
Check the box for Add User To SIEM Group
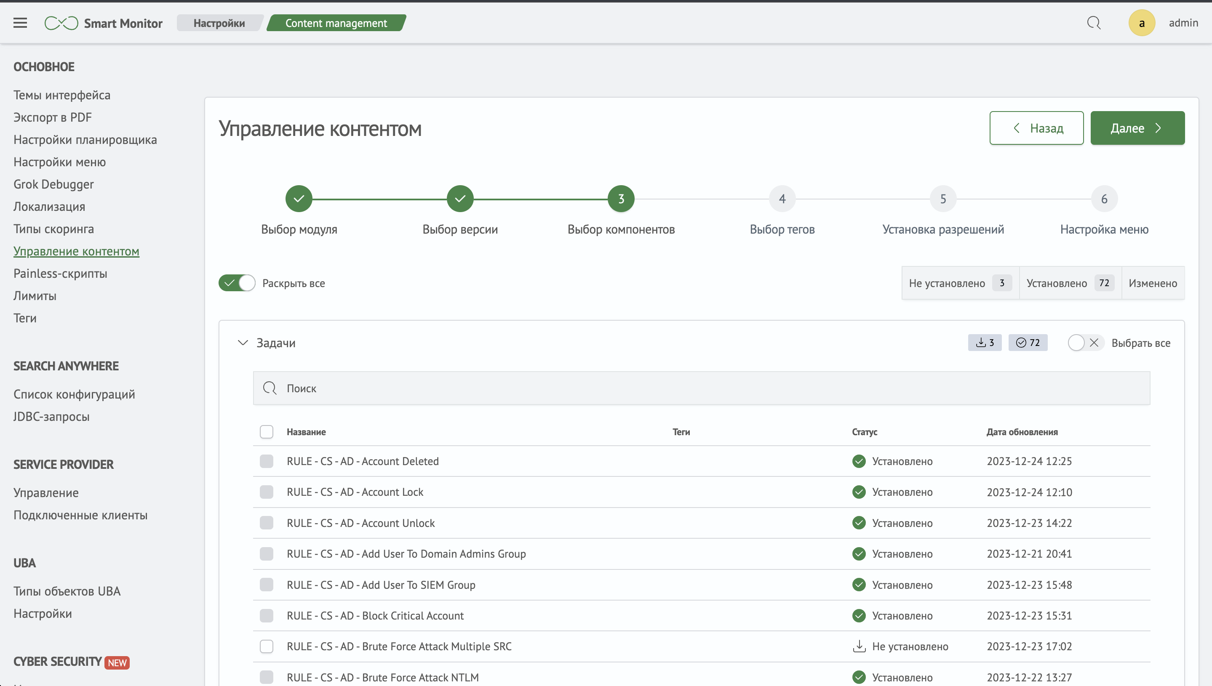pos(266,585)
